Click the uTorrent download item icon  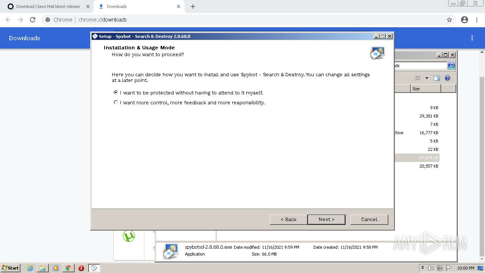pyautogui.click(x=129, y=236)
